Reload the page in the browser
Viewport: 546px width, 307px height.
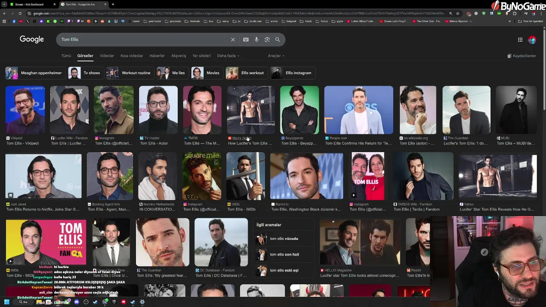coord(20,13)
